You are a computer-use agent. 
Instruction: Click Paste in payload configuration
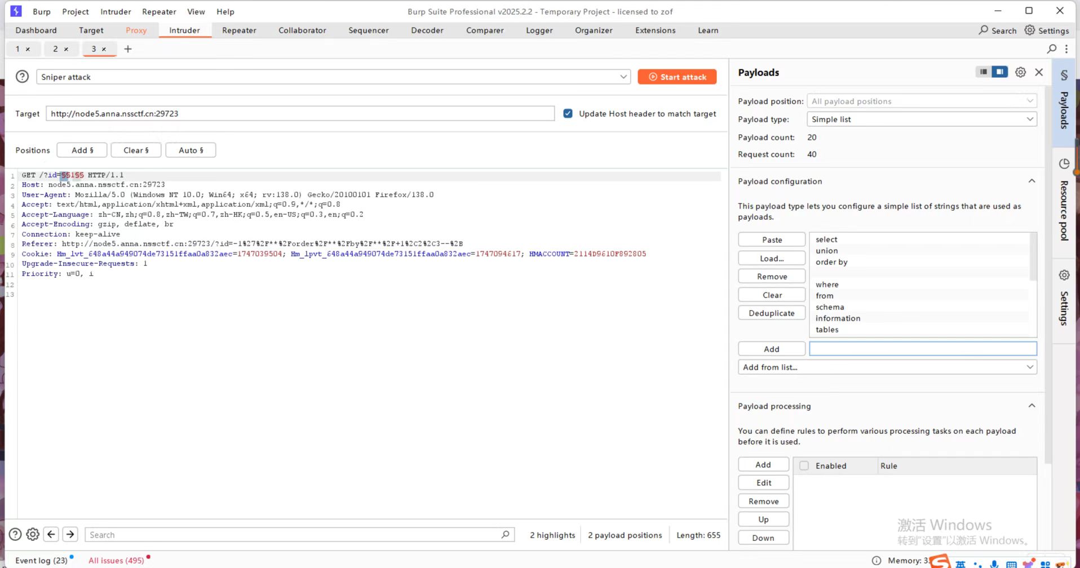(772, 239)
